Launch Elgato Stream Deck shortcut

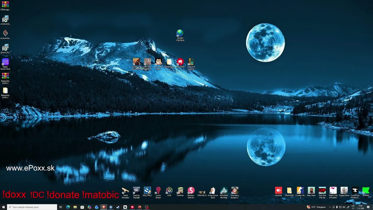[x=5, y=64]
